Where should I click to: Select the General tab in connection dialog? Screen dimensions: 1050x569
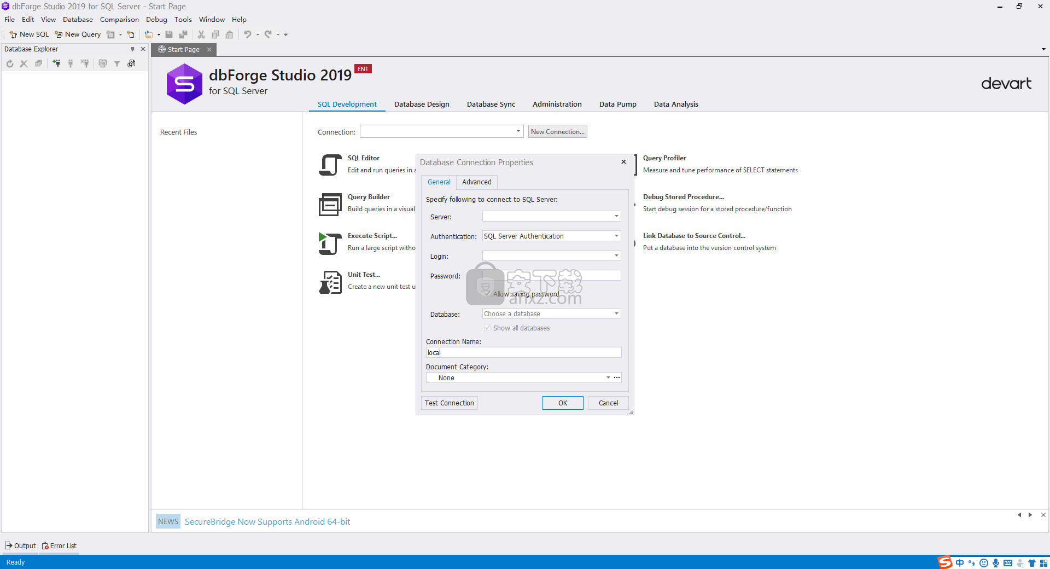(x=439, y=182)
